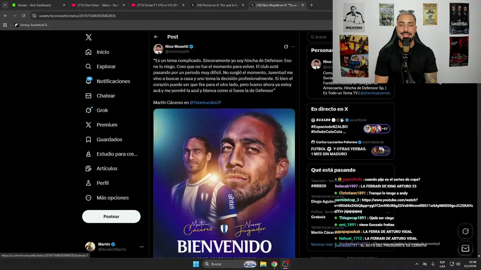
Task: Open the ESP LAA language switcher
Action: [442, 264]
